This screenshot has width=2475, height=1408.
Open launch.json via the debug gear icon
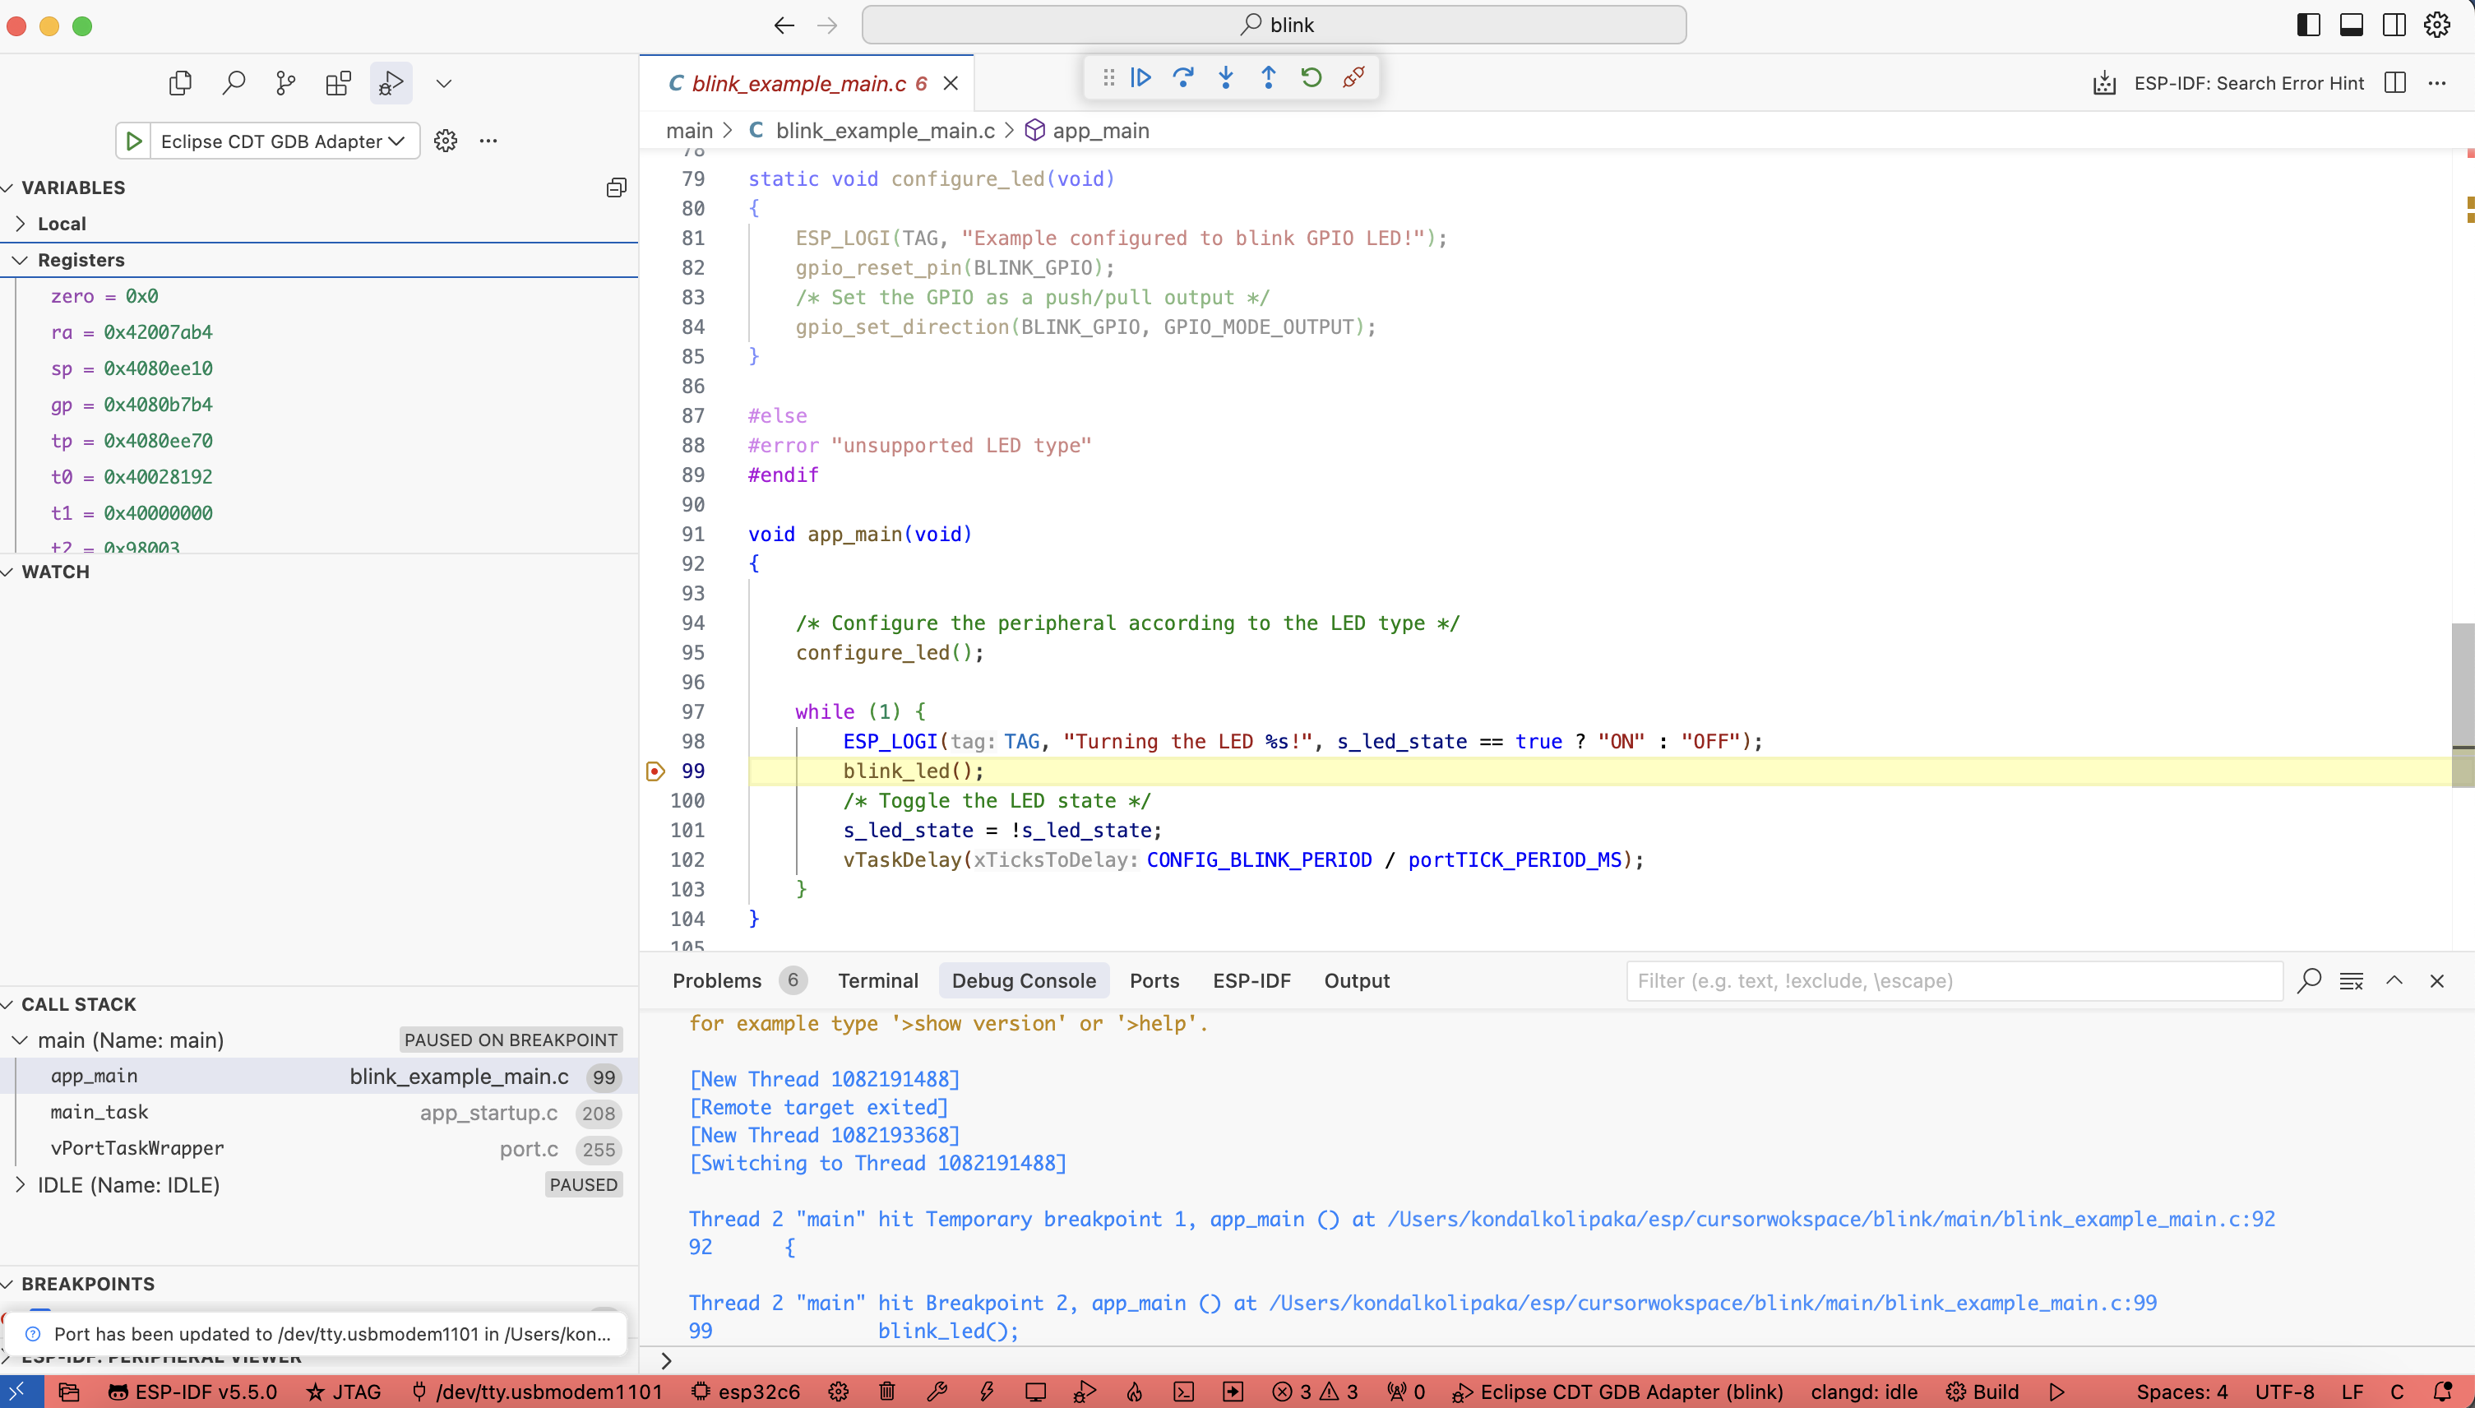445,141
